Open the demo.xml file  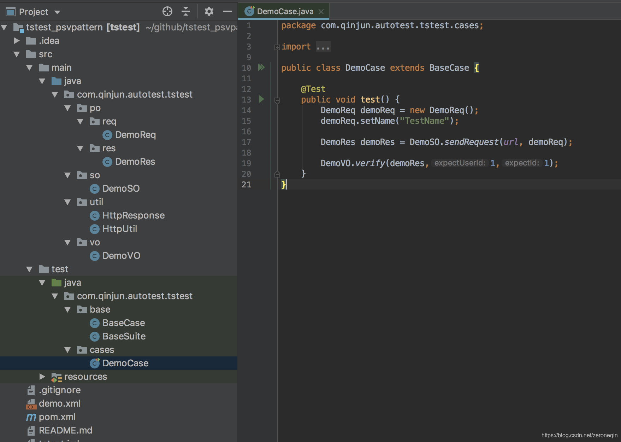tap(60, 403)
